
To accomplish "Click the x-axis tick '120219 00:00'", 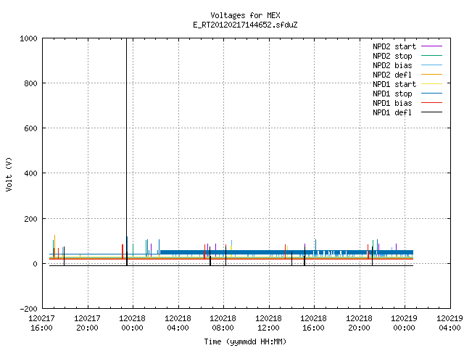I will click(x=404, y=323).
